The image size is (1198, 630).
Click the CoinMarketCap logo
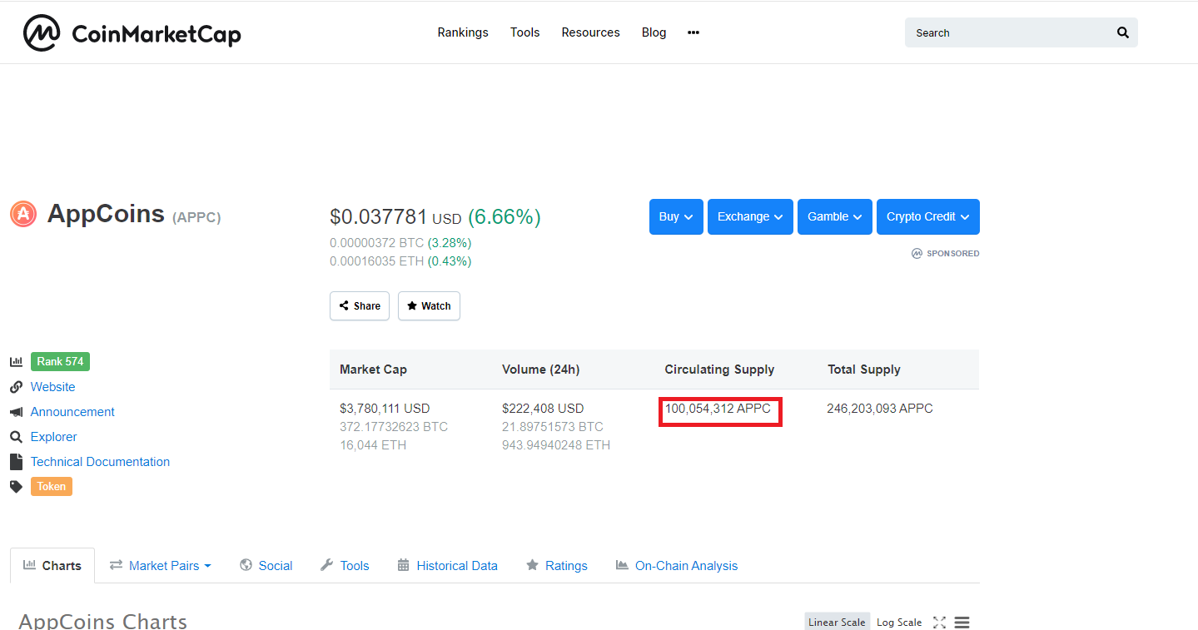(x=132, y=33)
